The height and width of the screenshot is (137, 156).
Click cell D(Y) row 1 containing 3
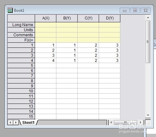(110, 45)
